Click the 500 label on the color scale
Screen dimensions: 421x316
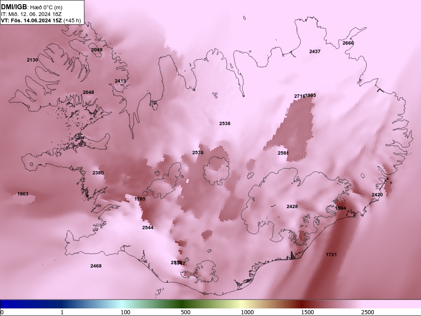click(186, 312)
